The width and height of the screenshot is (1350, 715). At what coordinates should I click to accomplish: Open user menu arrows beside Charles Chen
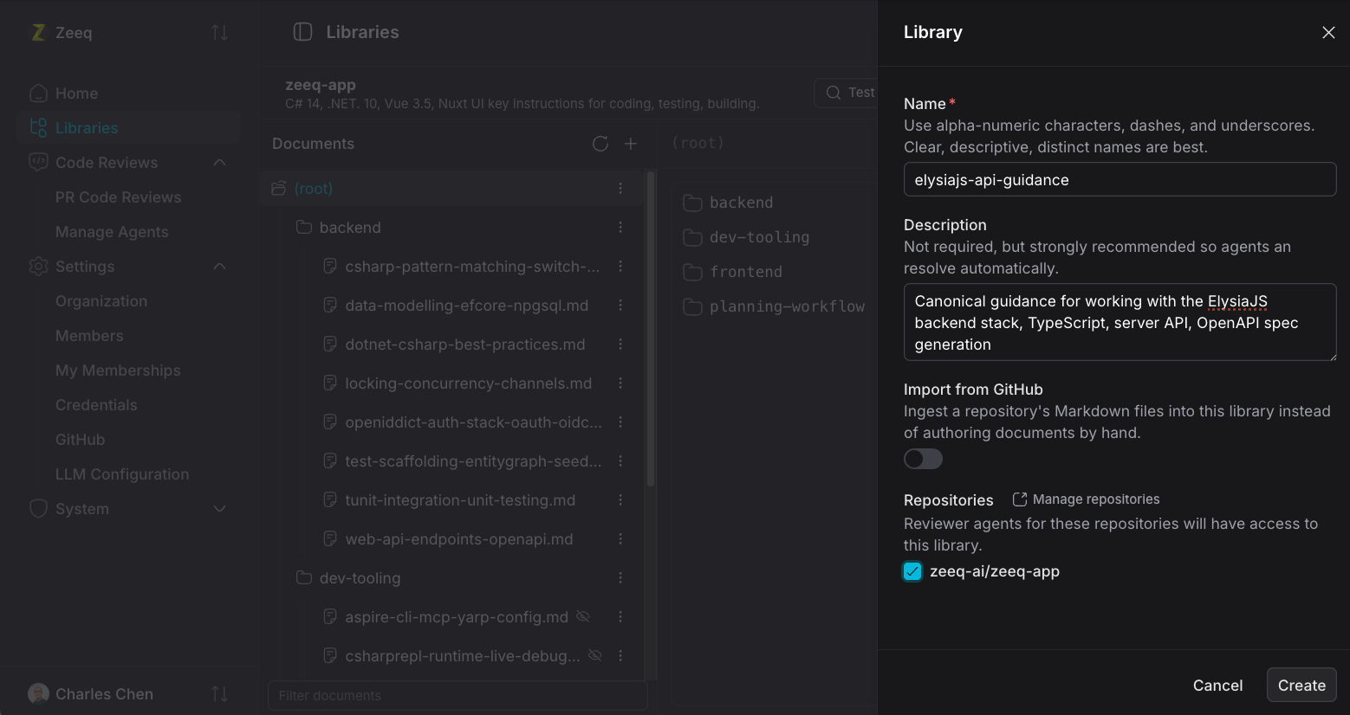click(x=219, y=693)
